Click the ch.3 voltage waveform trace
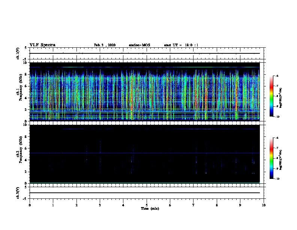 (145, 193)
